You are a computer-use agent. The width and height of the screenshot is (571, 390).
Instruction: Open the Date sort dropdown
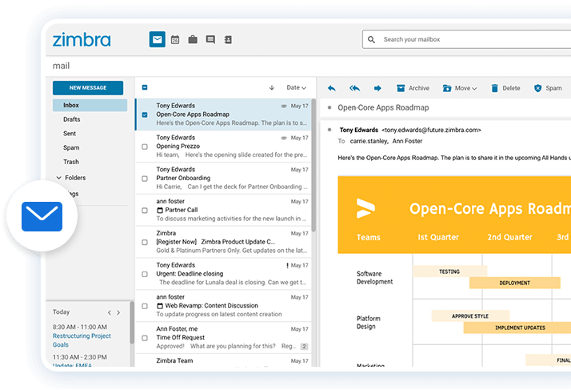(297, 87)
